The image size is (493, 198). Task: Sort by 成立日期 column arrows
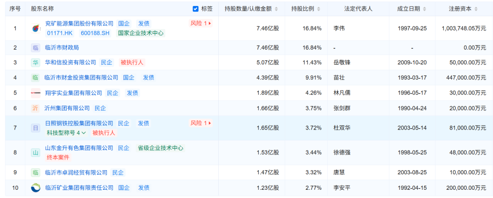[x=425, y=9]
